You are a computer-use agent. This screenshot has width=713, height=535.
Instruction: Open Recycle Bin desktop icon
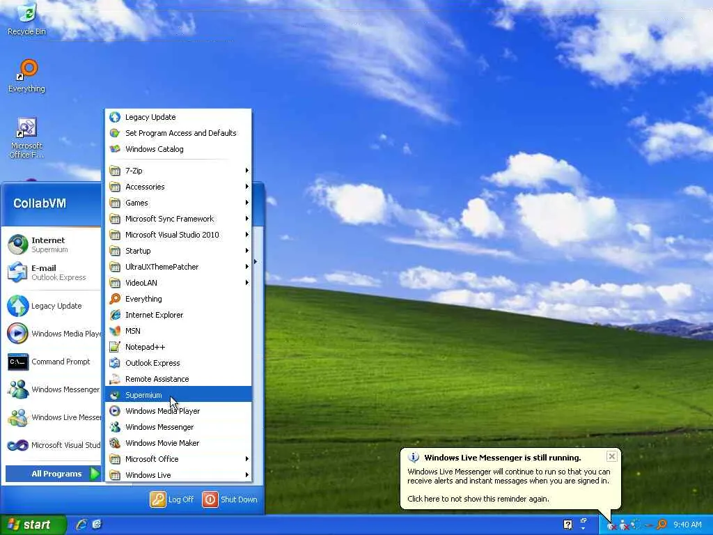point(27,19)
